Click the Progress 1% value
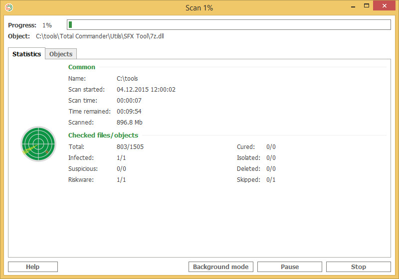Screen dimensions: 399x279 pos(47,25)
